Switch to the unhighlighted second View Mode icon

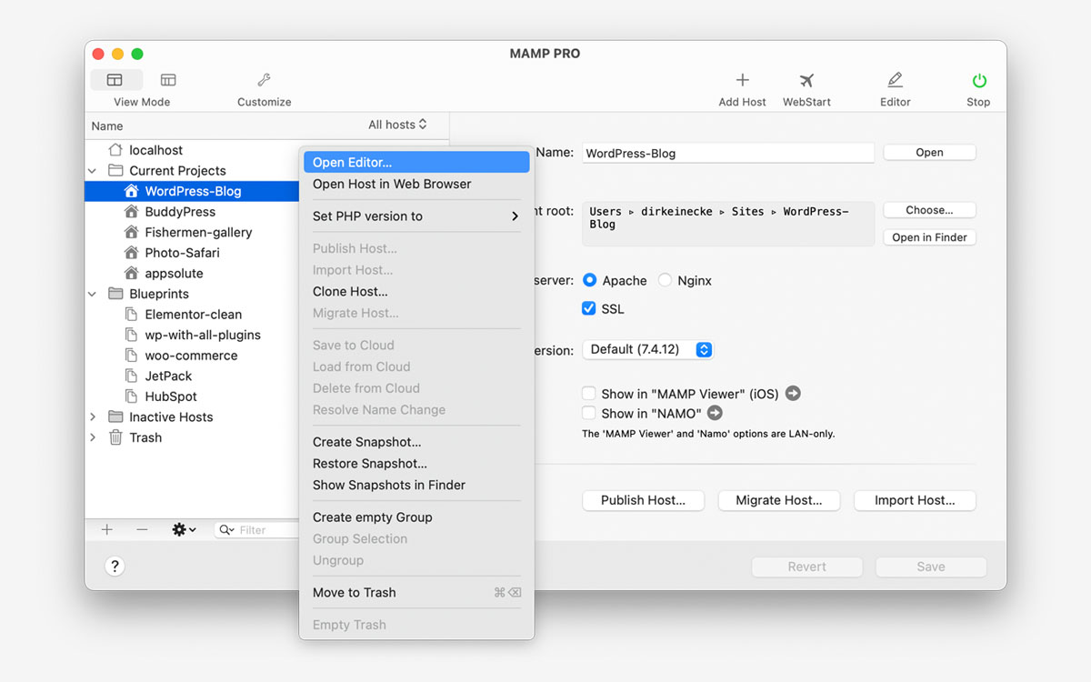pyautogui.click(x=168, y=80)
